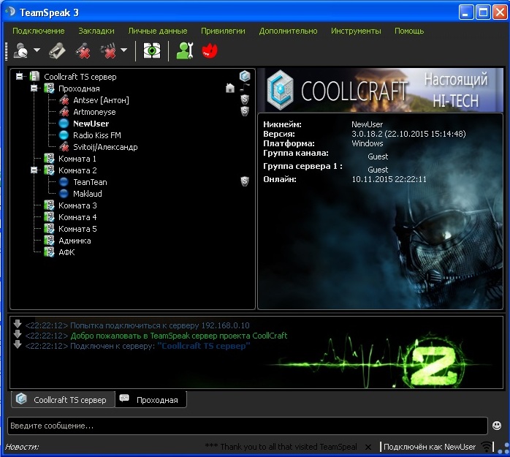The image size is (510, 457).
Task: Click channel icon of Админка
Action: pyautogui.click(x=49, y=241)
